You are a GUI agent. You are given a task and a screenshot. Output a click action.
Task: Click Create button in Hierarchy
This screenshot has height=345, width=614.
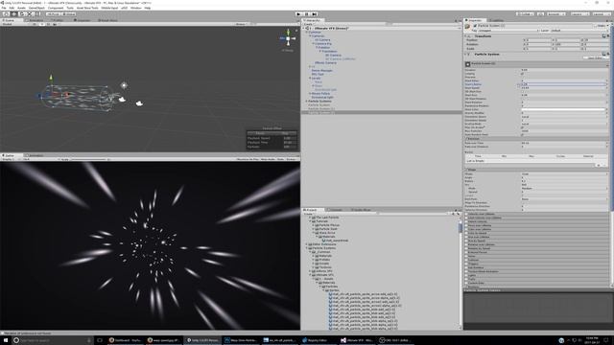click(309, 24)
